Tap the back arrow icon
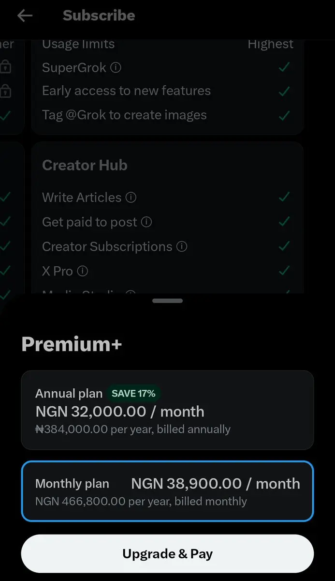Viewport: 335px width, 581px height. (x=25, y=15)
